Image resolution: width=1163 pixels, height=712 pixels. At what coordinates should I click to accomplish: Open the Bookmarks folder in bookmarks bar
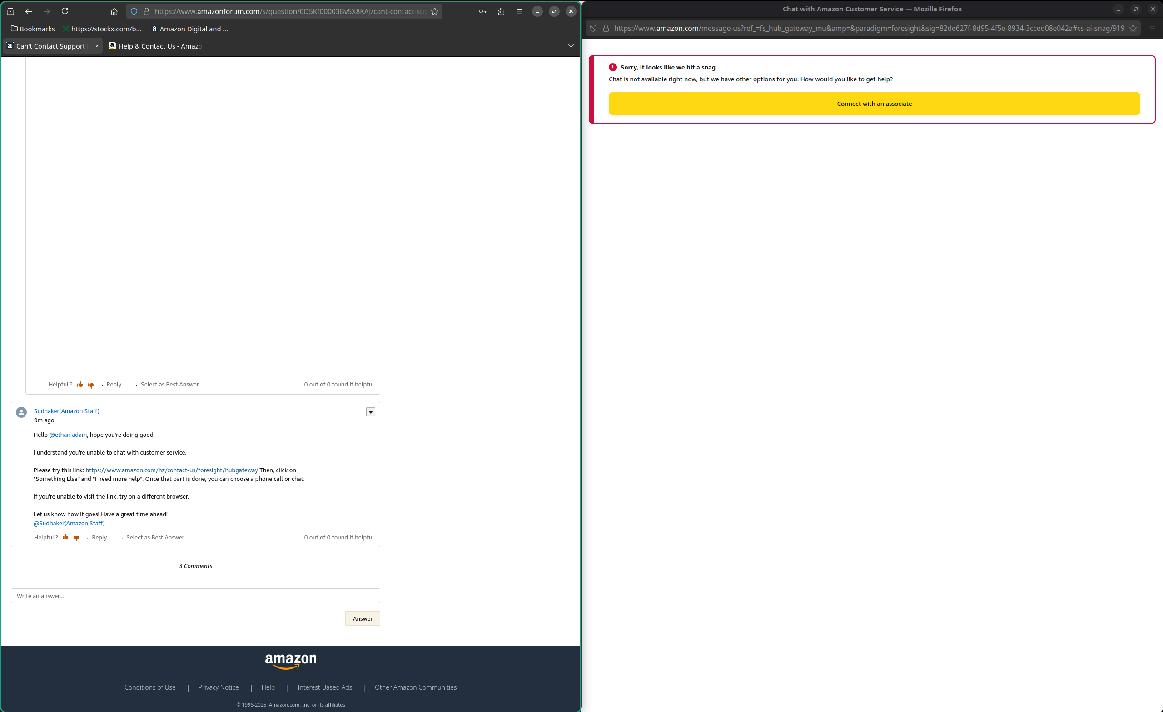[x=33, y=29]
